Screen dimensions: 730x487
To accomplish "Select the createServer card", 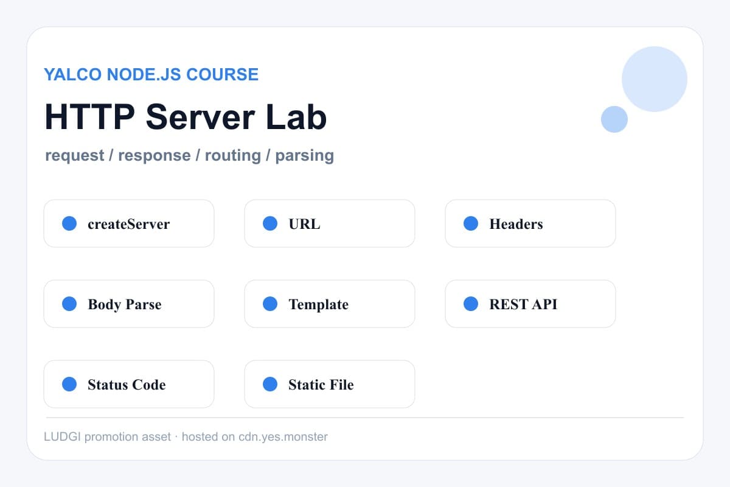I will (129, 223).
